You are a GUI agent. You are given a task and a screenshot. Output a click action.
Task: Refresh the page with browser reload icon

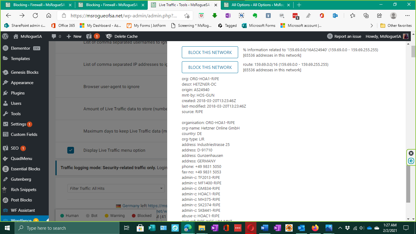click(35, 16)
